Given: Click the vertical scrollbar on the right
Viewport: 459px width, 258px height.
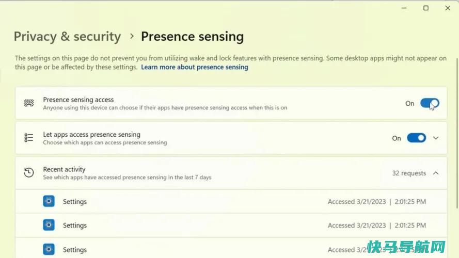Looking at the screenshot, I should [x=457, y=133].
